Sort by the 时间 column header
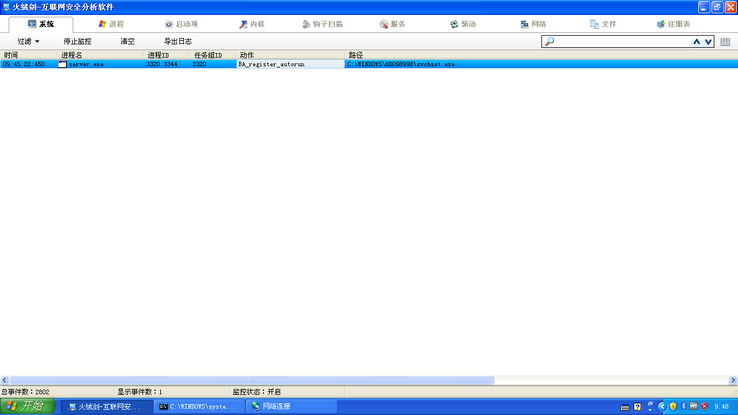 pyautogui.click(x=29, y=55)
